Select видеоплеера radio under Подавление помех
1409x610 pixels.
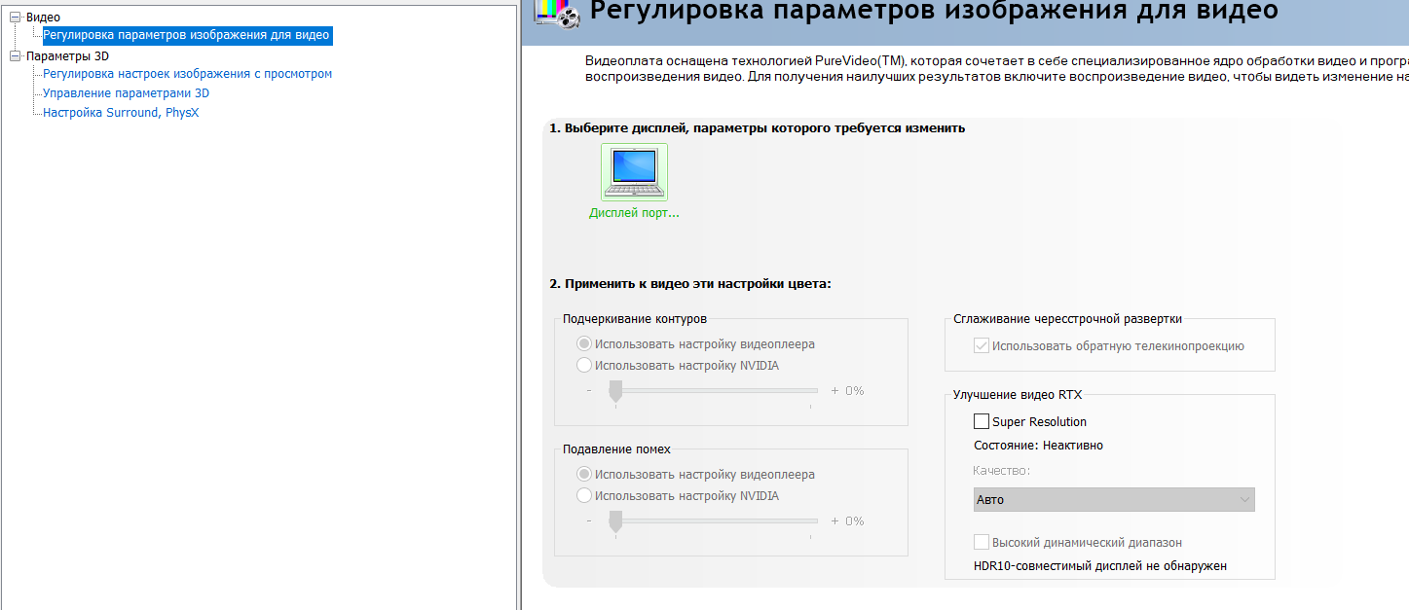point(584,474)
